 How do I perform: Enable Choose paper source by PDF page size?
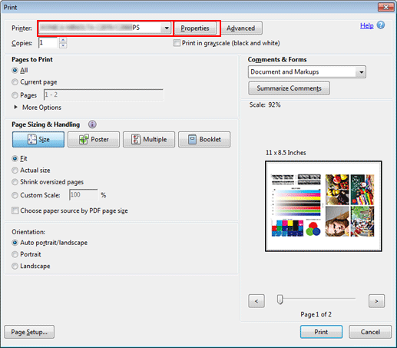point(15,210)
